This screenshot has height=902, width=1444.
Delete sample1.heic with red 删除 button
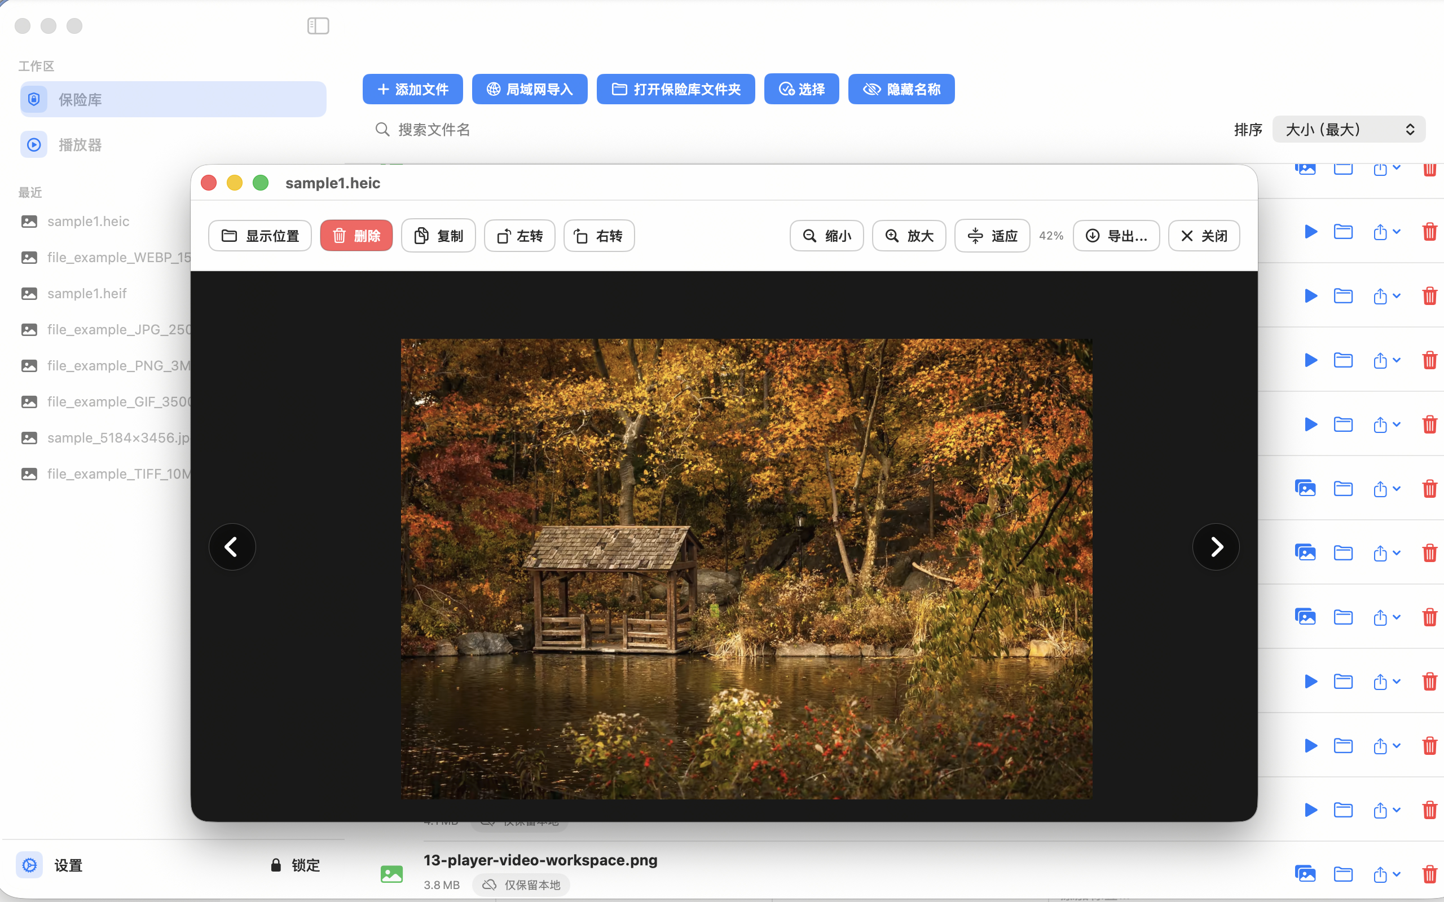(x=356, y=236)
